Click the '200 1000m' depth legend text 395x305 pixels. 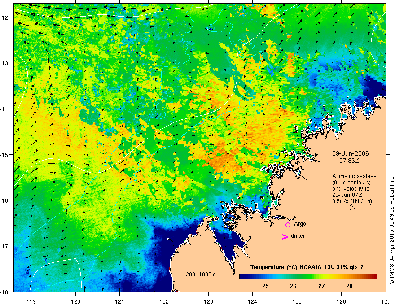(x=201, y=274)
